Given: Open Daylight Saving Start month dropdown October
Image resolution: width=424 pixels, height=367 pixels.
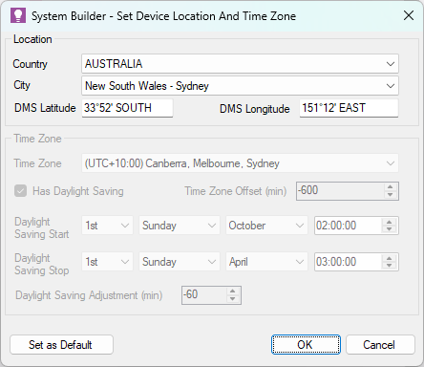Looking at the screenshot, I should pos(266,226).
